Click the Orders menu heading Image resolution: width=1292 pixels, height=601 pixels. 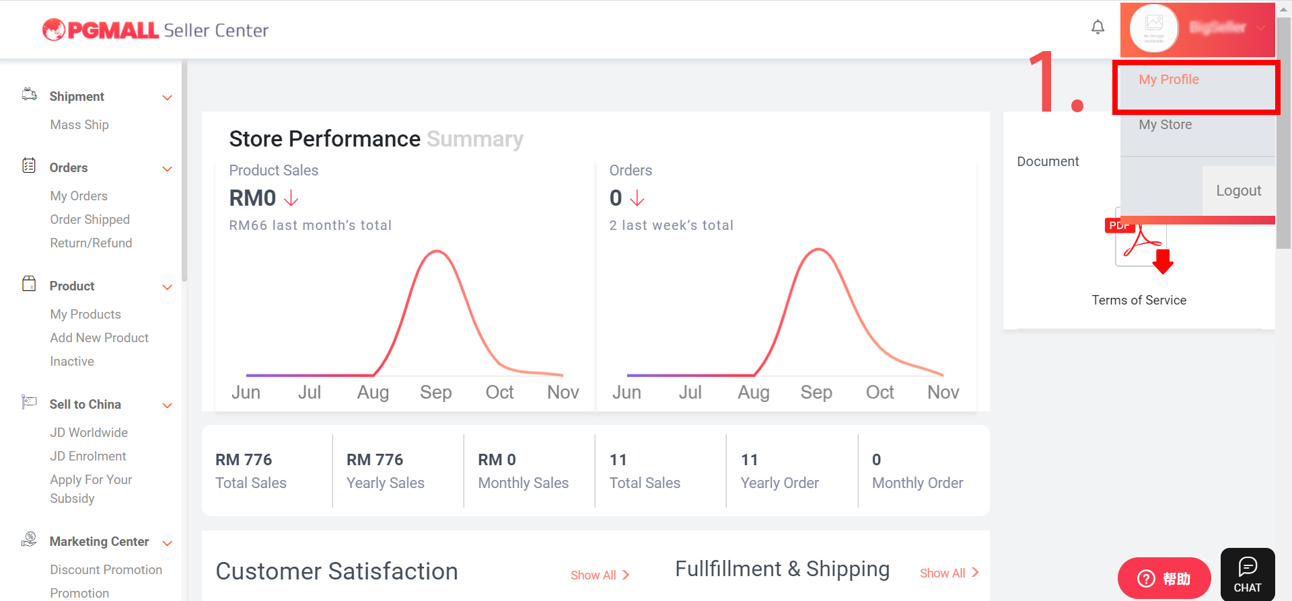click(x=69, y=167)
